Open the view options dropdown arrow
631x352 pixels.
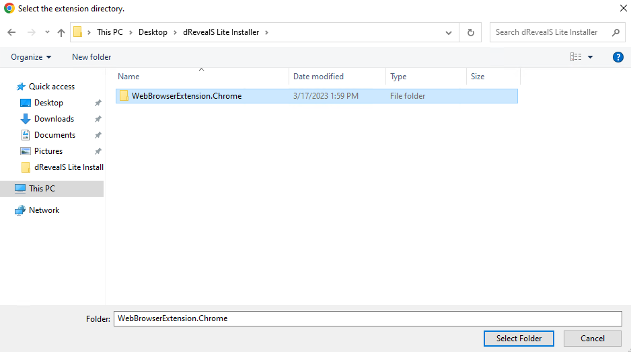(x=591, y=57)
